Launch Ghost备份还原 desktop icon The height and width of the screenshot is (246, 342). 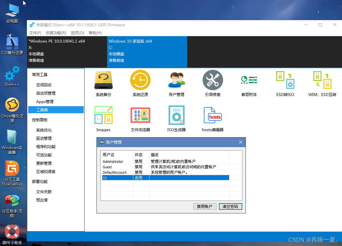coord(12,110)
